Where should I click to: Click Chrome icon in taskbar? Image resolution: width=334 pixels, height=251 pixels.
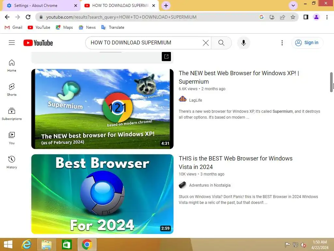tap(87, 244)
